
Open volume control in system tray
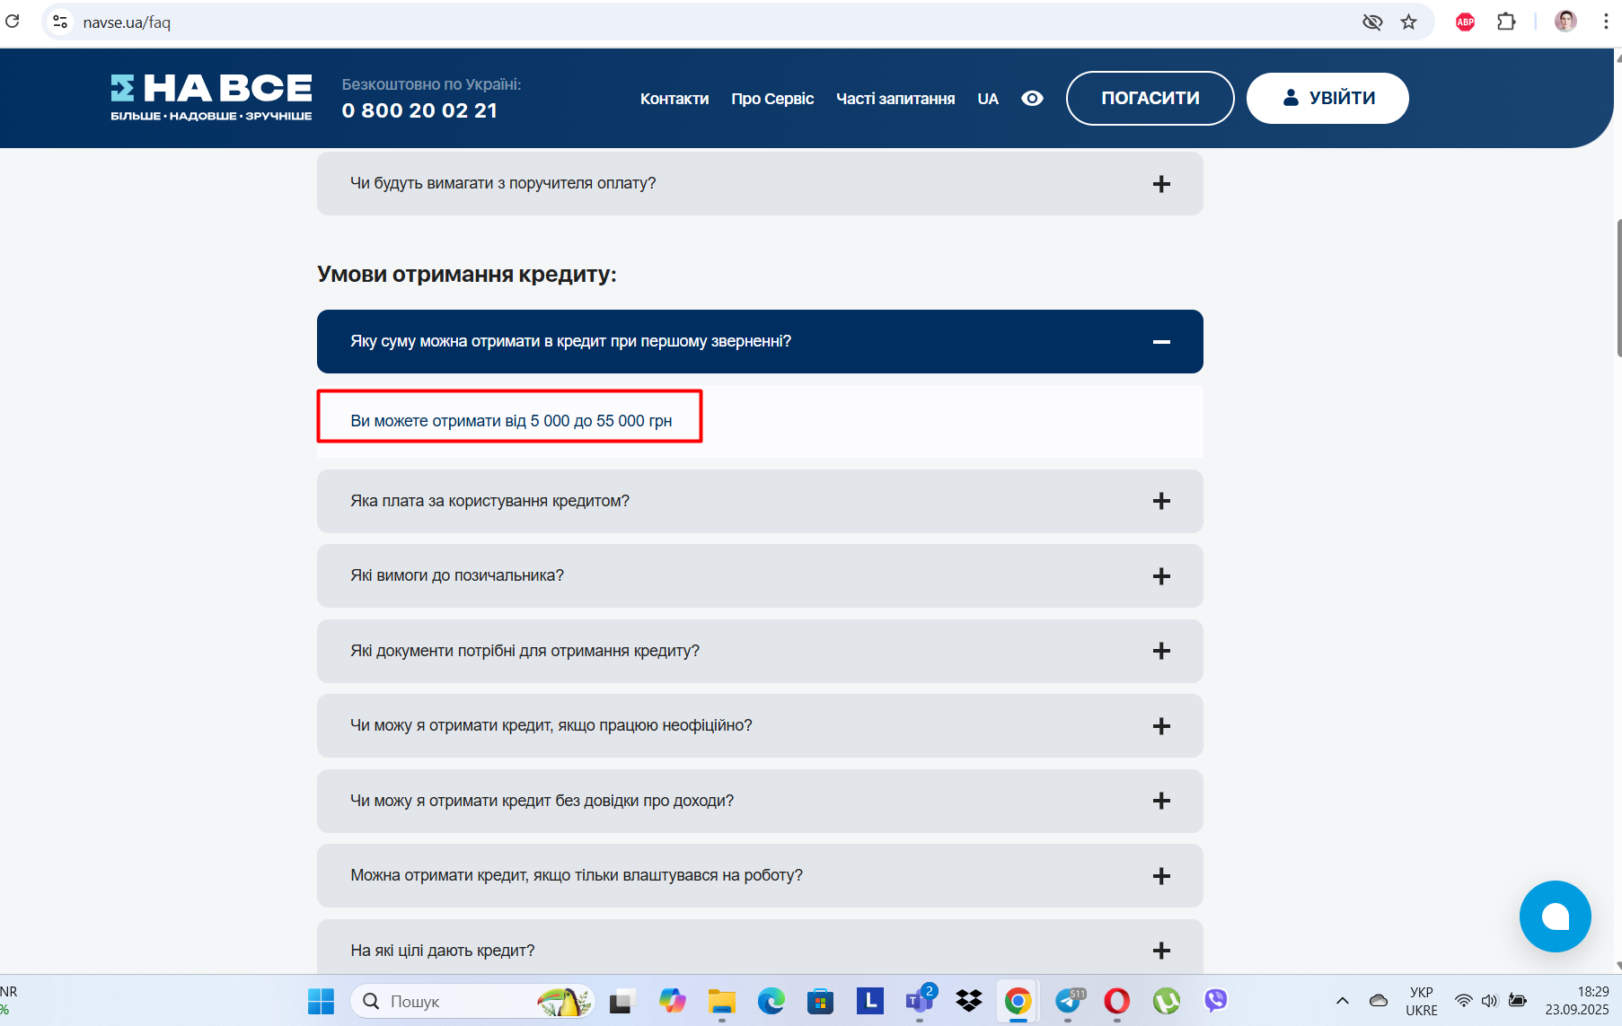pos(1490,1001)
